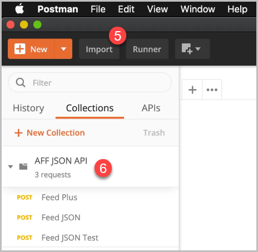Create a New Collection

point(49,133)
